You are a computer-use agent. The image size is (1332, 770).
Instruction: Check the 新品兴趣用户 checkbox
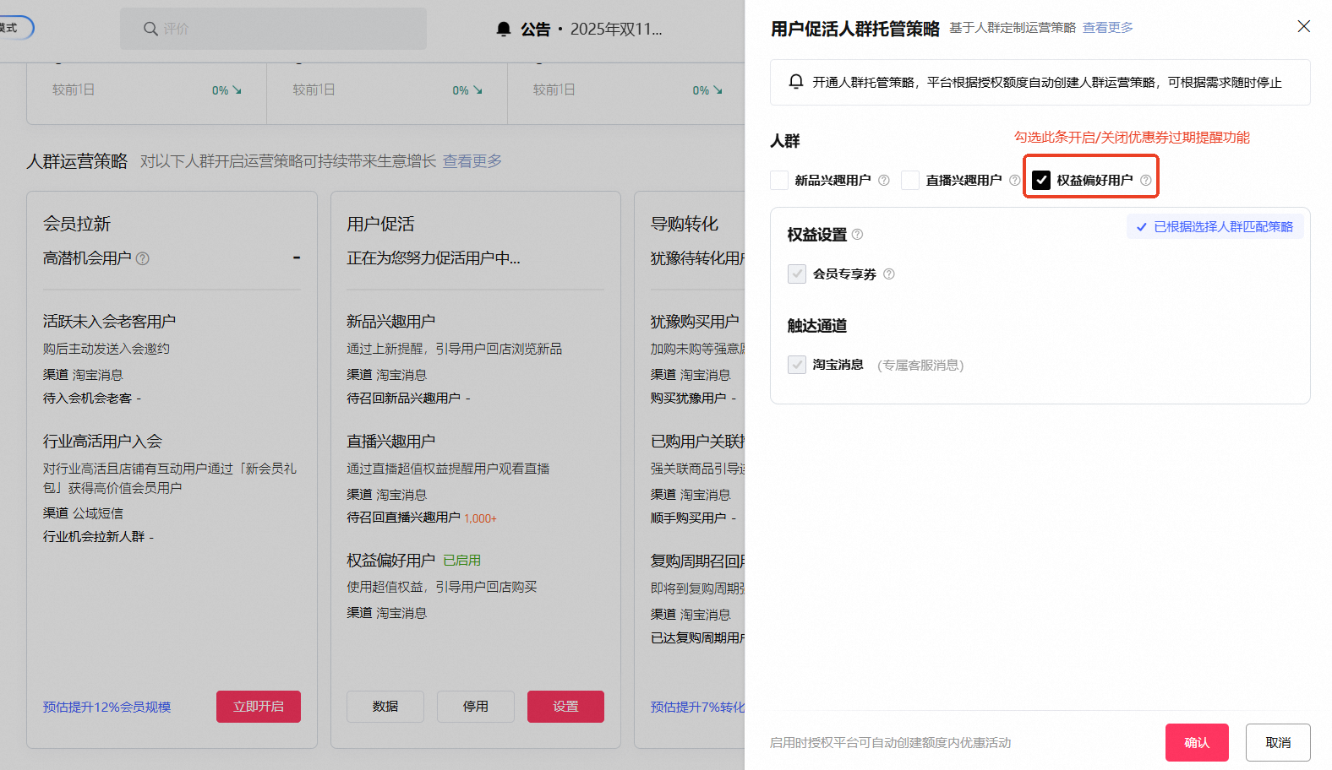pos(779,180)
